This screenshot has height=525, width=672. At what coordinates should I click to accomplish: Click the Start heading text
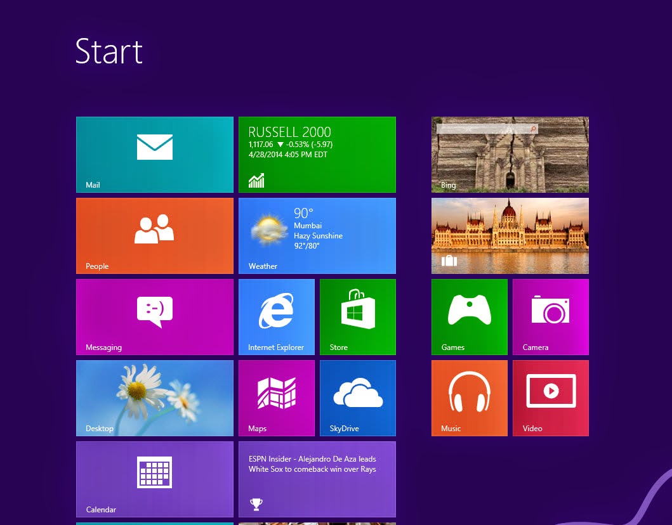tap(109, 51)
